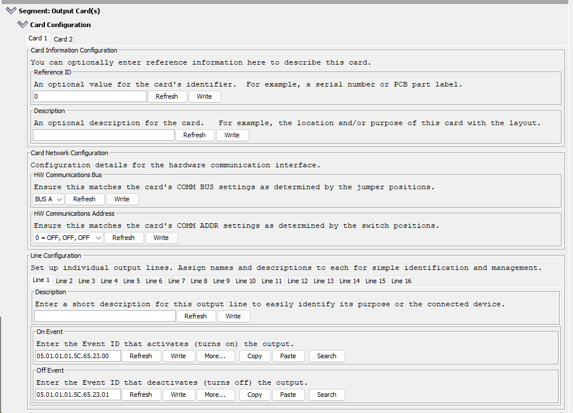Click the Off Event ID input field
The height and width of the screenshot is (413, 573).
coord(78,395)
